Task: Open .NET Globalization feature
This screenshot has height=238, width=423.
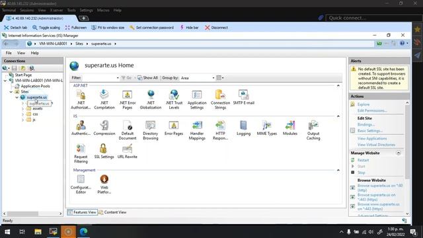Action: (x=151, y=100)
